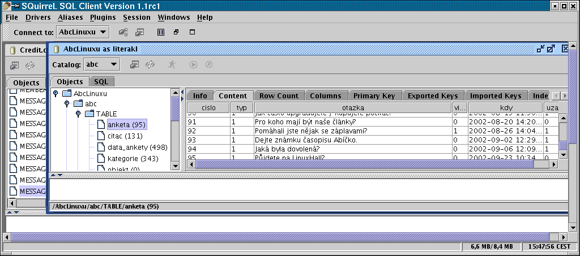Switch to the Primary Key tab
580x256 pixels.
[x=374, y=96]
